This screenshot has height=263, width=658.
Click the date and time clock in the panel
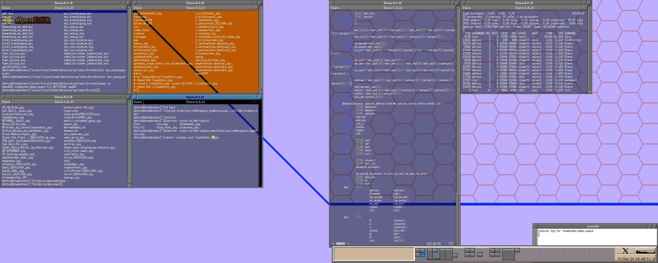636,259
